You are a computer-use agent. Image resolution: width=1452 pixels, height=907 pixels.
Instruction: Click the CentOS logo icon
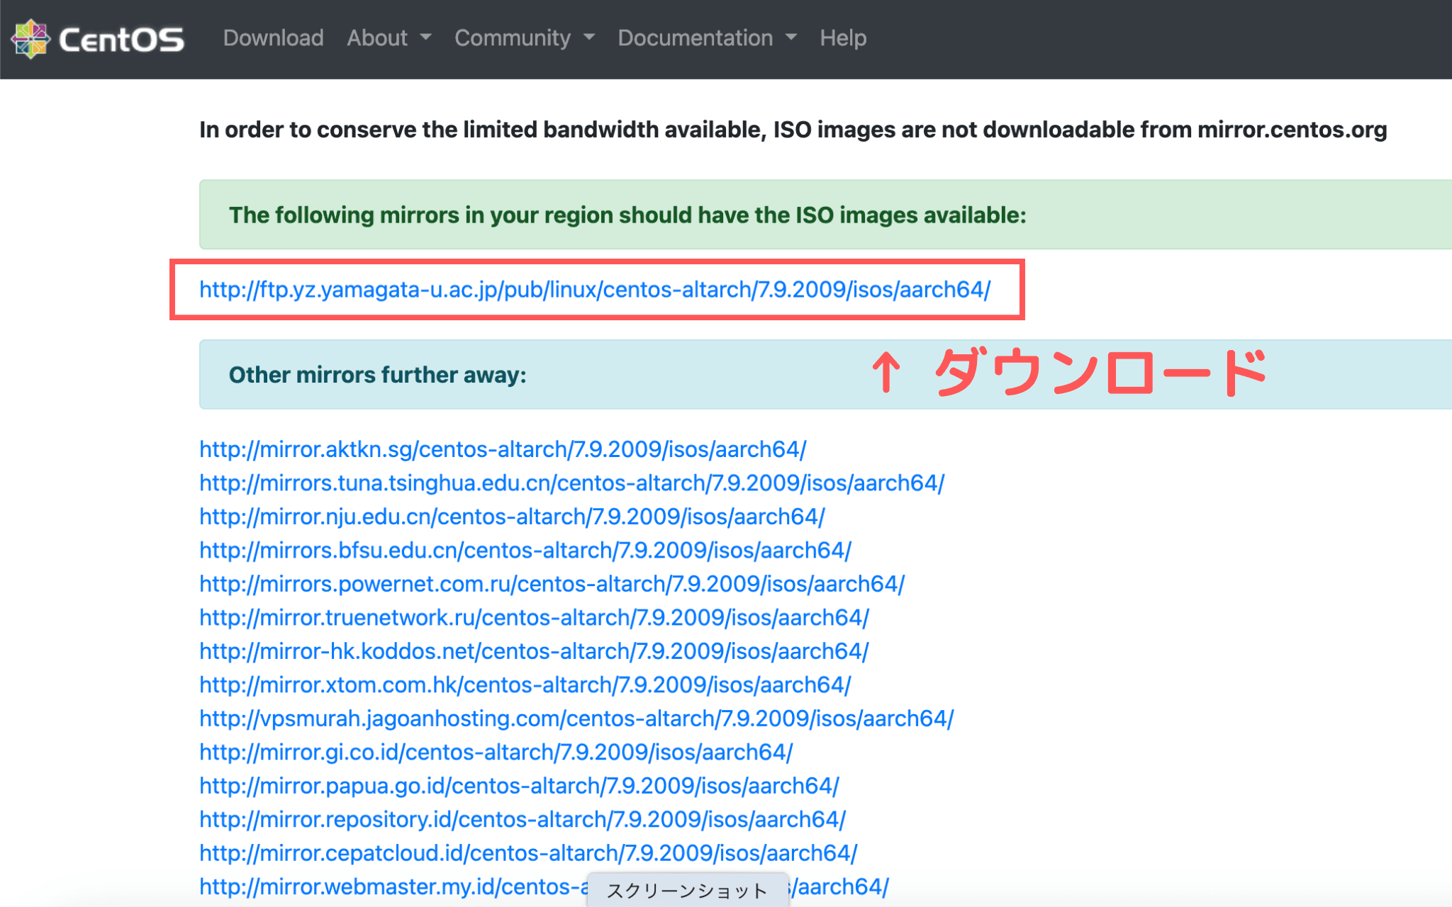(x=30, y=39)
